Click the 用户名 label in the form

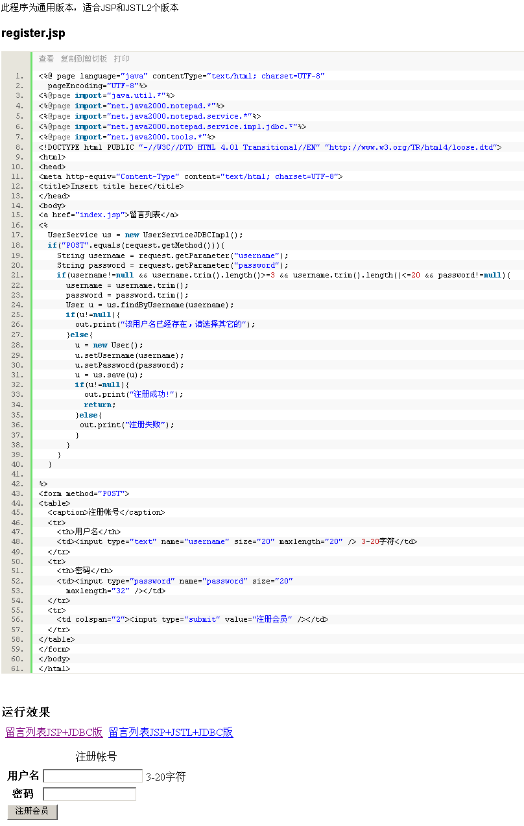point(23,776)
